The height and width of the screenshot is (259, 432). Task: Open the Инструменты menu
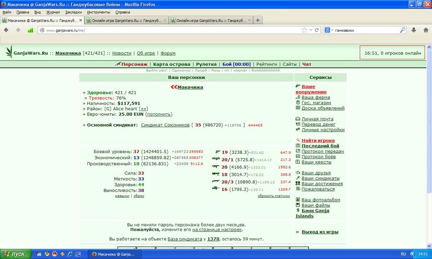tap(98, 12)
